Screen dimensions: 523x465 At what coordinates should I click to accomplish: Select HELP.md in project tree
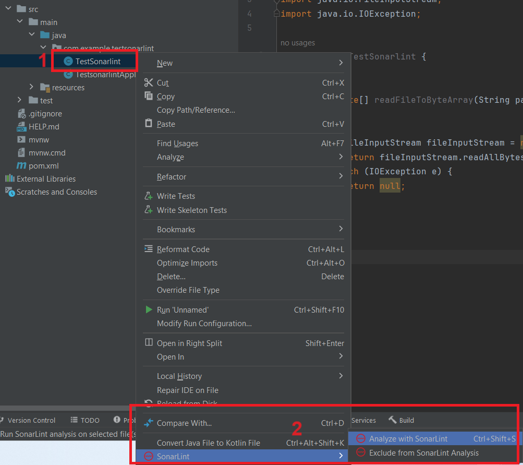[x=44, y=127]
